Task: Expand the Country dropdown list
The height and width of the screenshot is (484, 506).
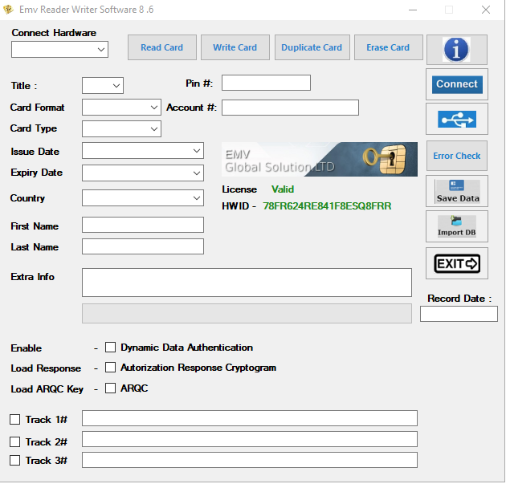Action: 143,197
